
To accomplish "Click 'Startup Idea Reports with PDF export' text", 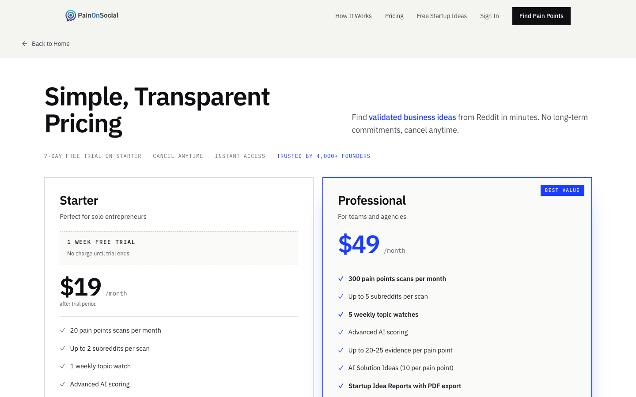I will pos(405,386).
